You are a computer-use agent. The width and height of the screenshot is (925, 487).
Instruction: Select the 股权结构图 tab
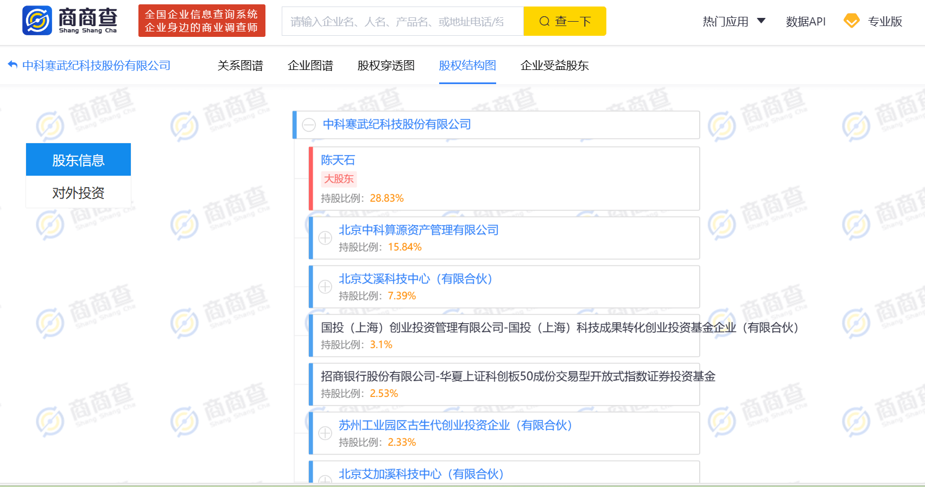[467, 66]
